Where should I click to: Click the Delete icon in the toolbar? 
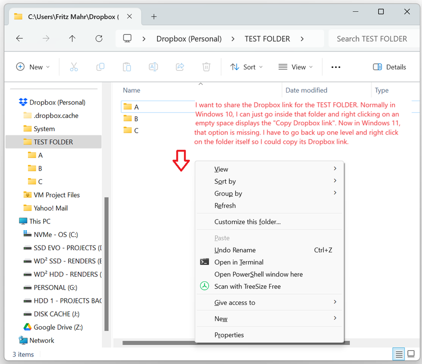coord(206,67)
